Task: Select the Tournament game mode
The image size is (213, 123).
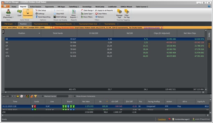Action: click(x=28, y=13)
